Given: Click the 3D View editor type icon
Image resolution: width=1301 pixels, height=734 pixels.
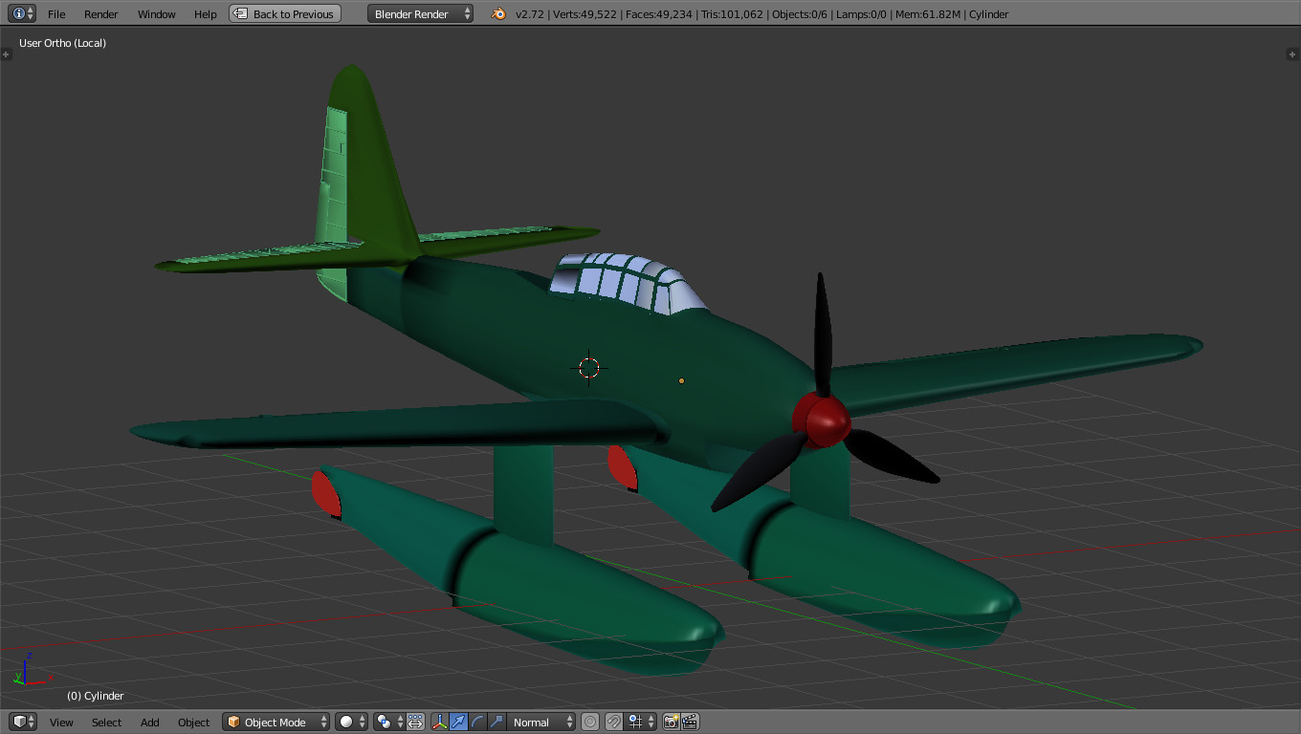Looking at the screenshot, I should tap(18, 722).
